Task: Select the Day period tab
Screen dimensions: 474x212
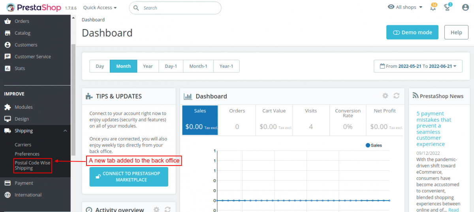Action: click(x=100, y=66)
